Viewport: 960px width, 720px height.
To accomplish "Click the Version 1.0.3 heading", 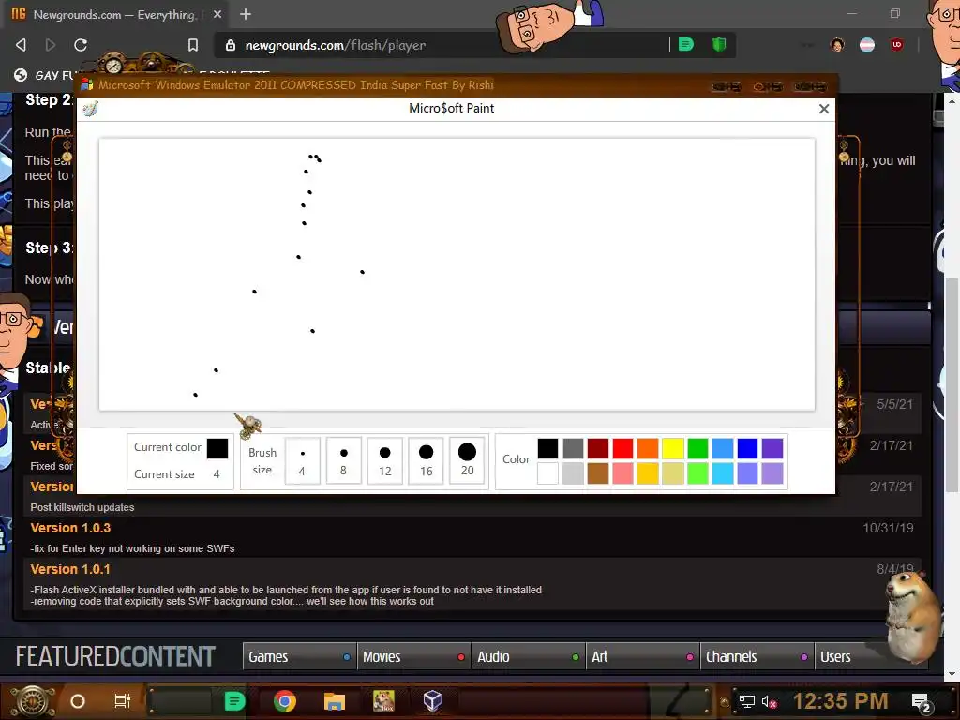I will click(70, 528).
